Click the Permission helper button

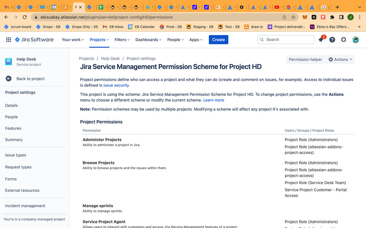click(305, 60)
